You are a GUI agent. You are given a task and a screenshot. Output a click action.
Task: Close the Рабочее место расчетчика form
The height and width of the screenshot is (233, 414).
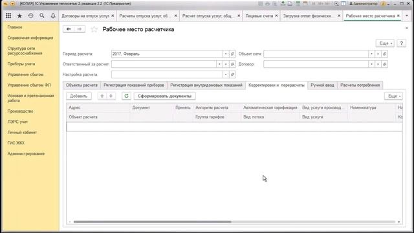(407, 28)
